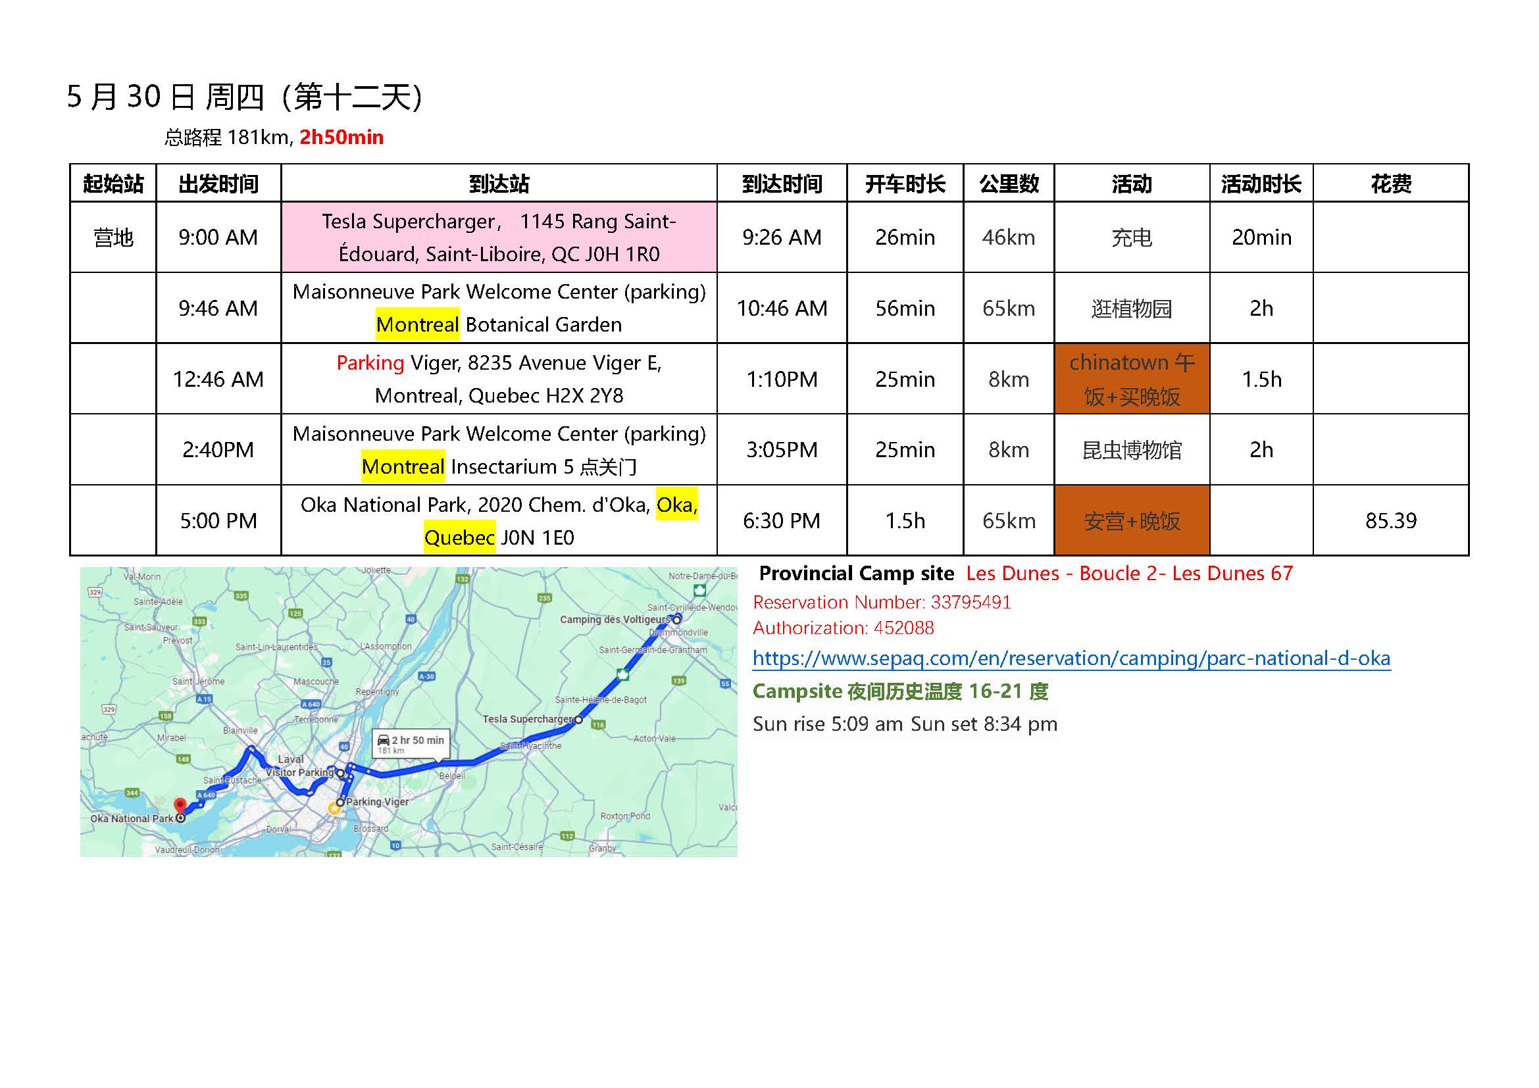Viewport: 1539px width, 1088px height.
Task: Click the A-30 highway shield on map
Action: pyautogui.click(x=426, y=676)
